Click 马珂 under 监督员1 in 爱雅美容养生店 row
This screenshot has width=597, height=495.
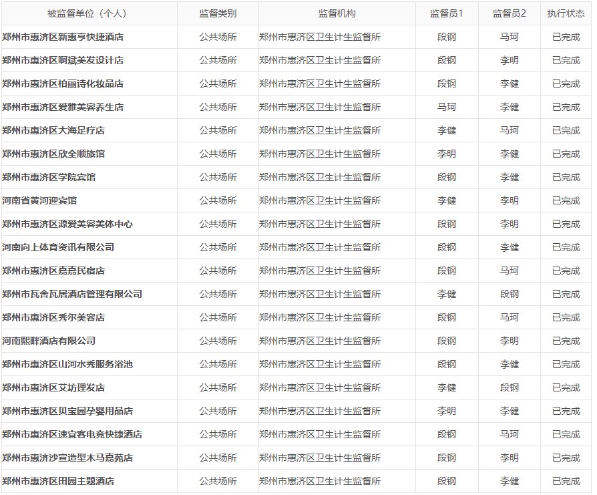[446, 107]
